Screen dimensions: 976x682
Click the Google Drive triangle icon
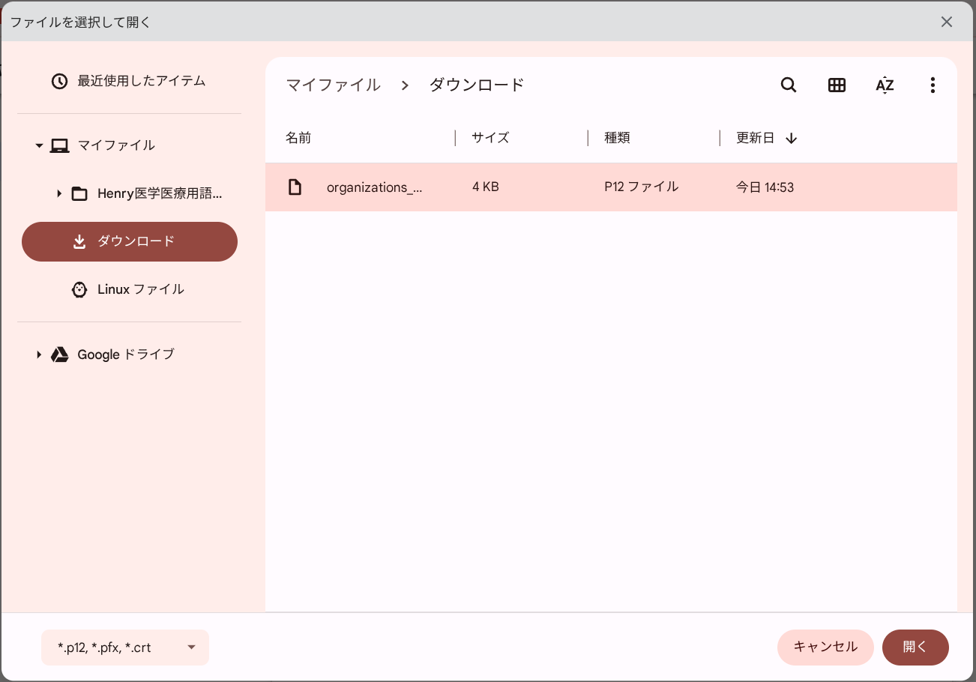tap(60, 354)
